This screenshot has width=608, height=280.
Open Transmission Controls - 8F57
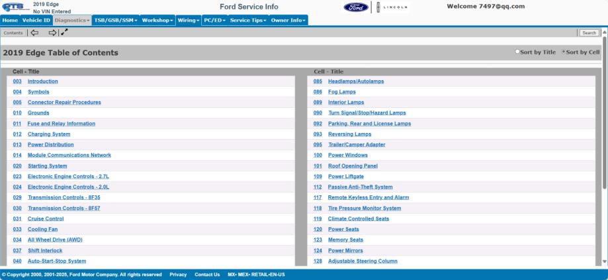[x=64, y=209]
